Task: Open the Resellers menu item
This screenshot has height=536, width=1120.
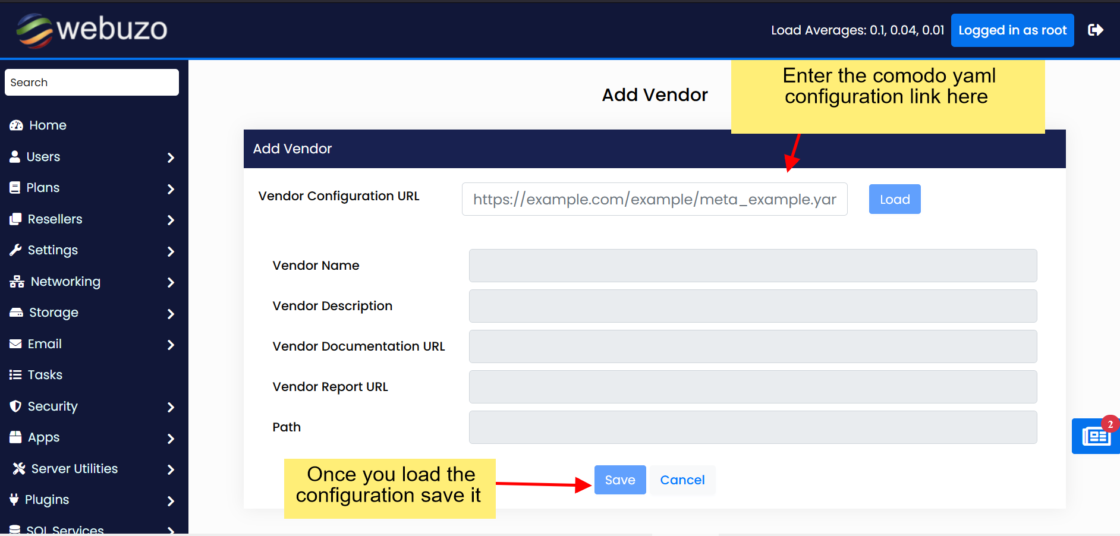Action: [55, 219]
